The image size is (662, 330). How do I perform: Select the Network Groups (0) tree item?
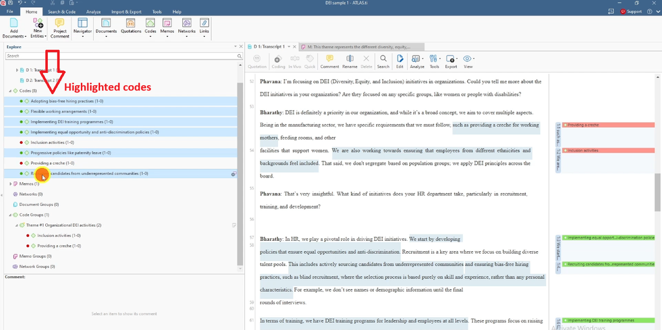(x=35, y=267)
